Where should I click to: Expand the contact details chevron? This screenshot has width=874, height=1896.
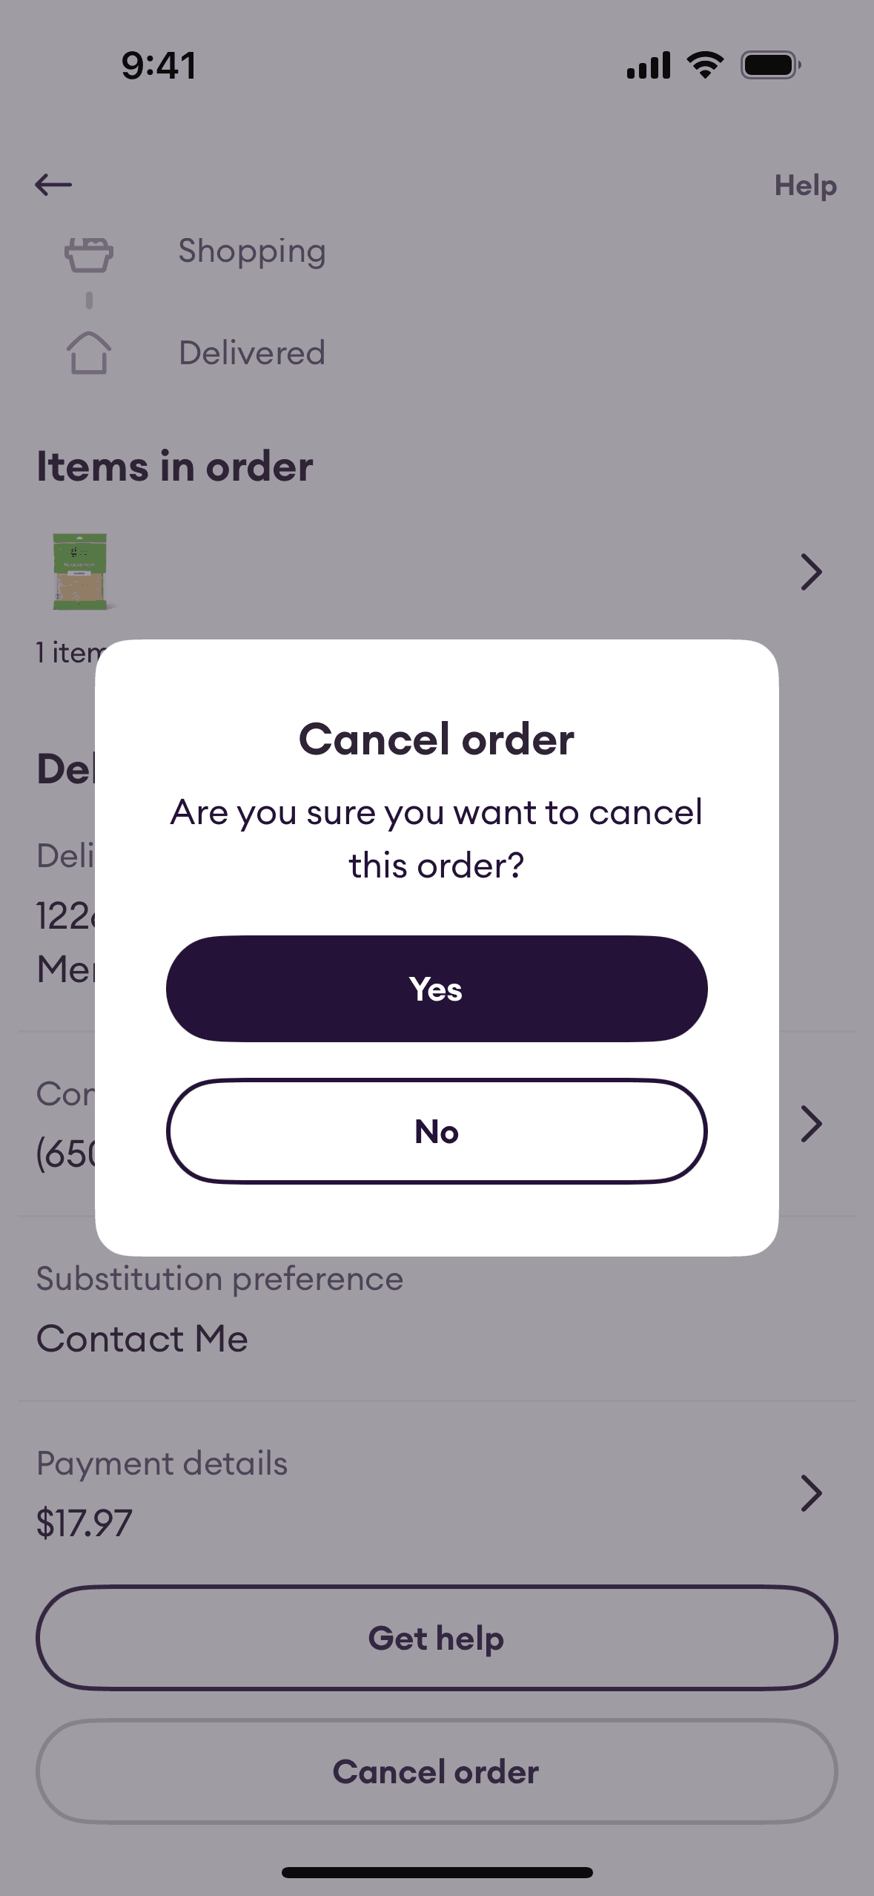812,1124
